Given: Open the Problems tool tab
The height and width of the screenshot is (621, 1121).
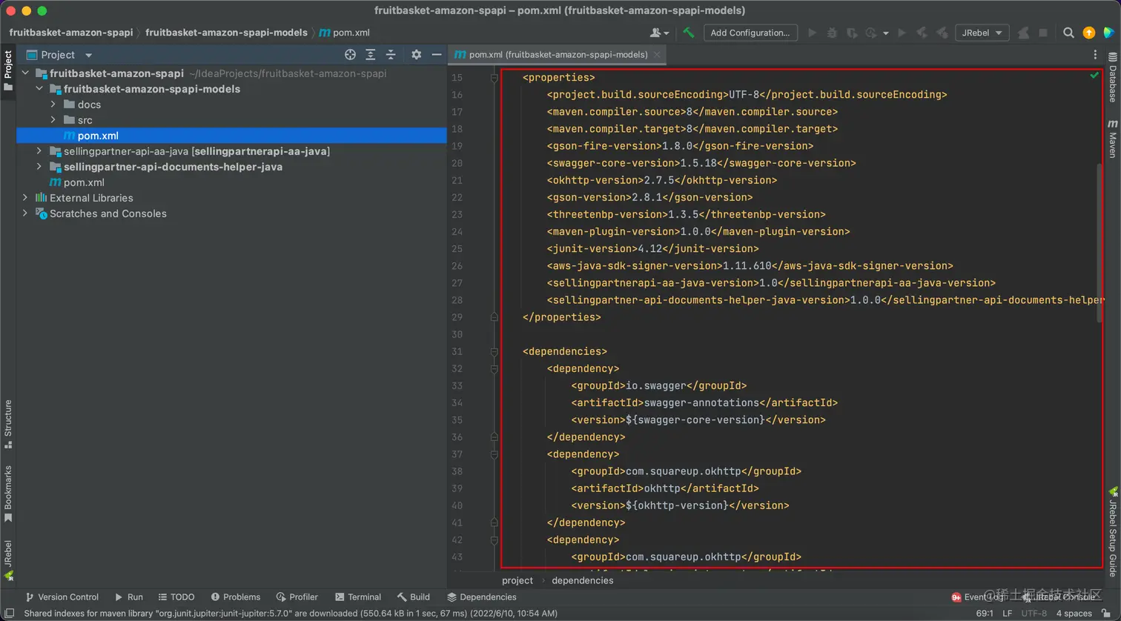Looking at the screenshot, I should point(235,597).
